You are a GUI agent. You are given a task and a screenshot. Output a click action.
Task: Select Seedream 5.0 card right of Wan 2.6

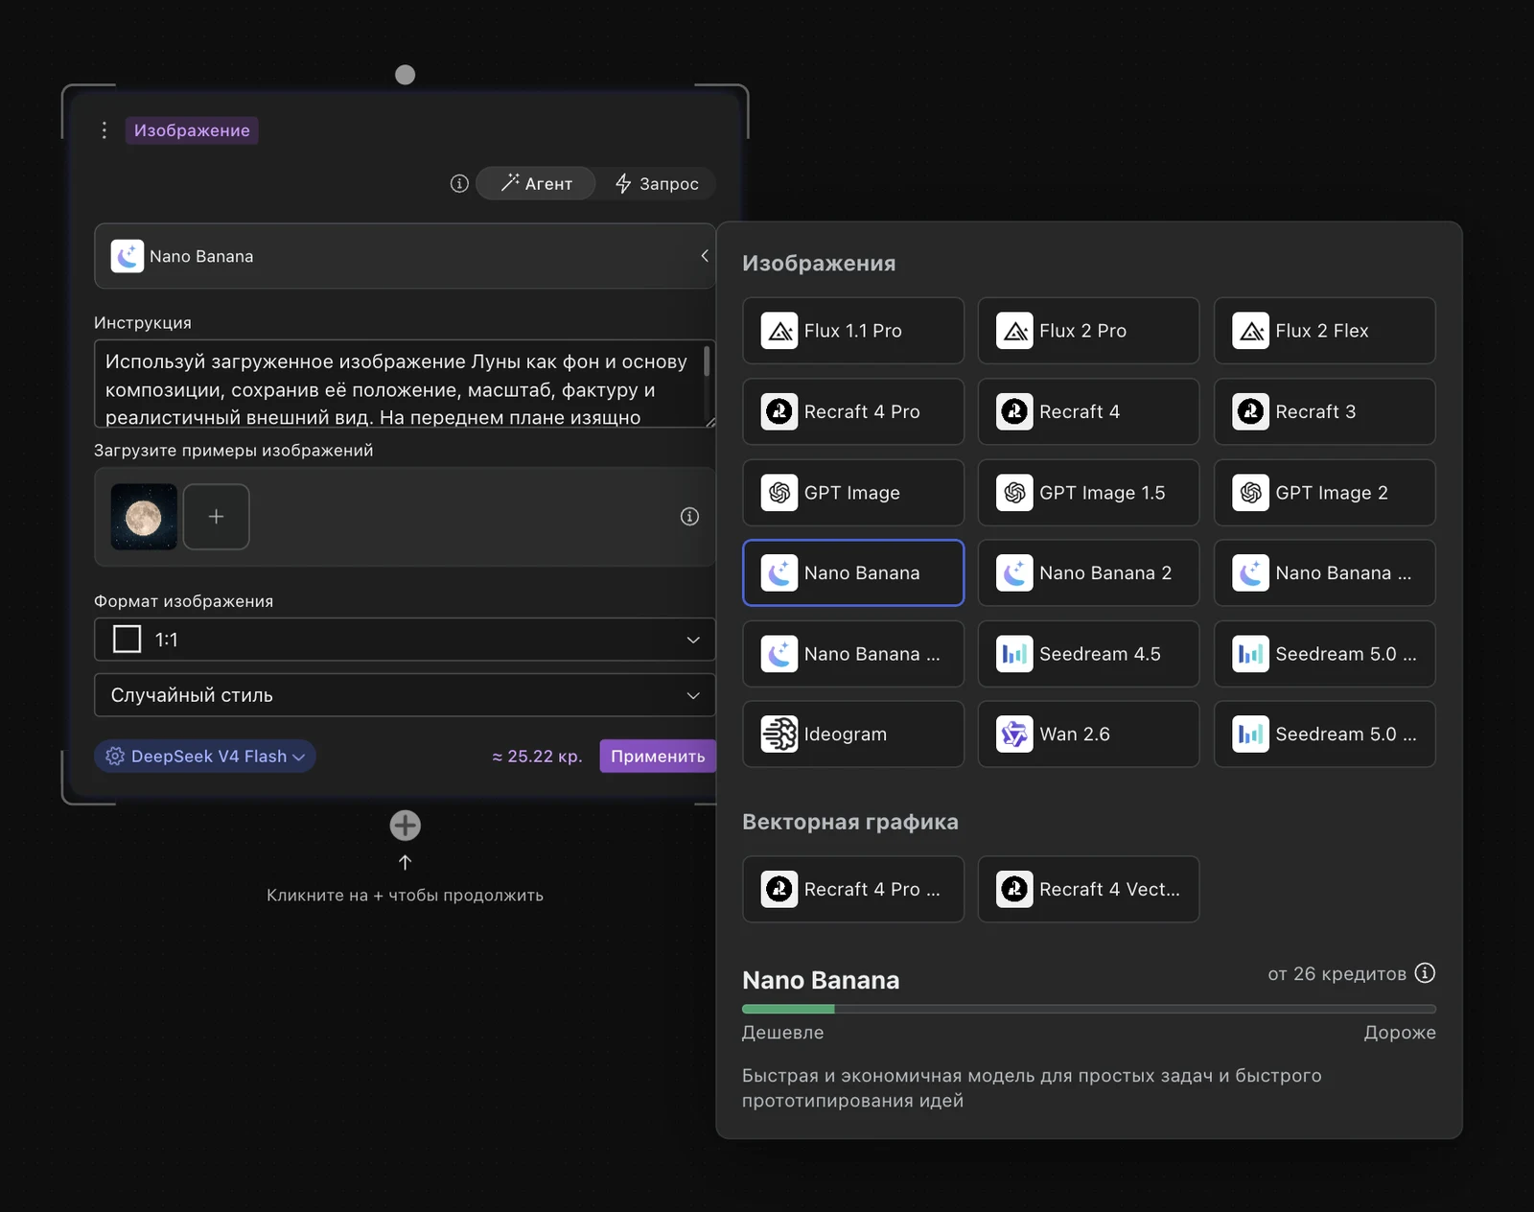coord(1324,734)
